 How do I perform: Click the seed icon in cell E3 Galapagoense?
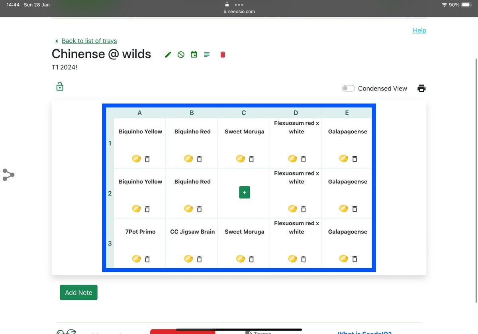(343, 259)
